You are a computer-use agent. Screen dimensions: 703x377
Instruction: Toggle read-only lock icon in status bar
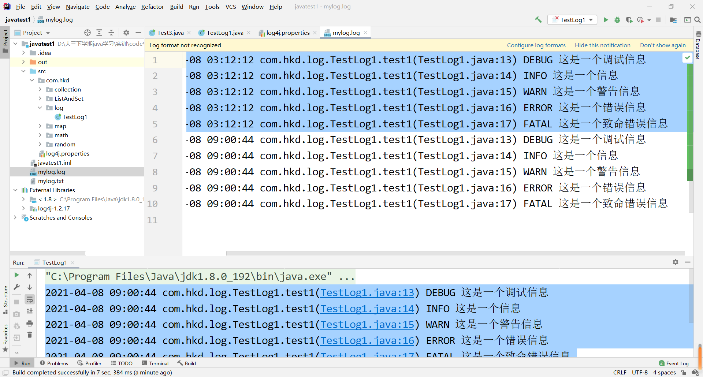[x=684, y=373]
